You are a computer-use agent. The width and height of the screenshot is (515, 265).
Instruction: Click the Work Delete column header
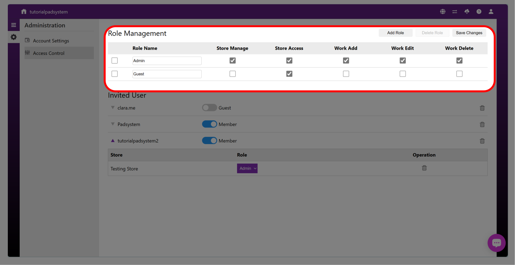click(x=459, y=48)
